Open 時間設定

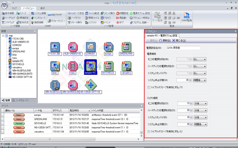(122, 13)
